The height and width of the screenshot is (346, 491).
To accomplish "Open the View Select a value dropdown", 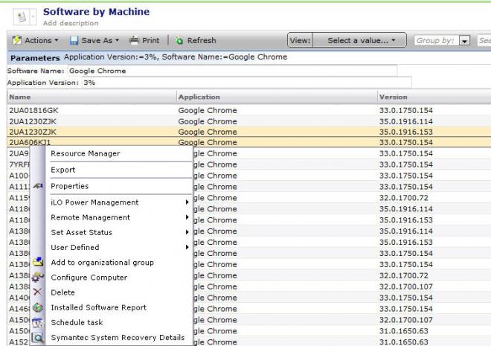I will (359, 40).
